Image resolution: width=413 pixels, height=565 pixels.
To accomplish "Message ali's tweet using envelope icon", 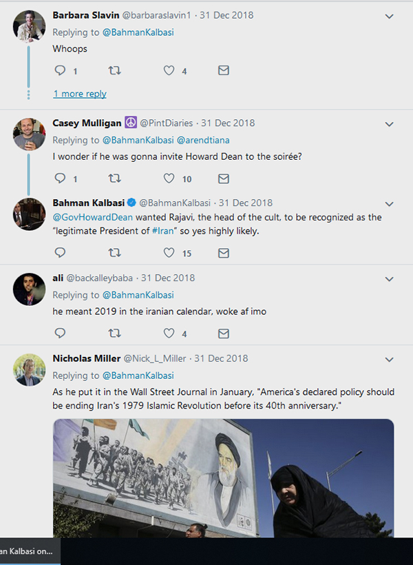I will 223,333.
